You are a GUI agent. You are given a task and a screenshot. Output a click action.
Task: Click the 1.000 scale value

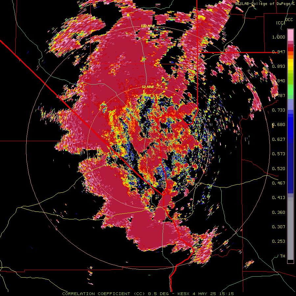[279, 37]
